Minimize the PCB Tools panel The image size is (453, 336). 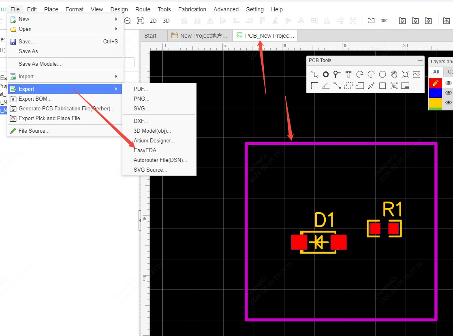pos(420,60)
